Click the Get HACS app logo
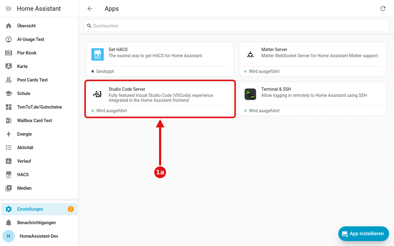The height and width of the screenshot is (246, 394). point(98,54)
